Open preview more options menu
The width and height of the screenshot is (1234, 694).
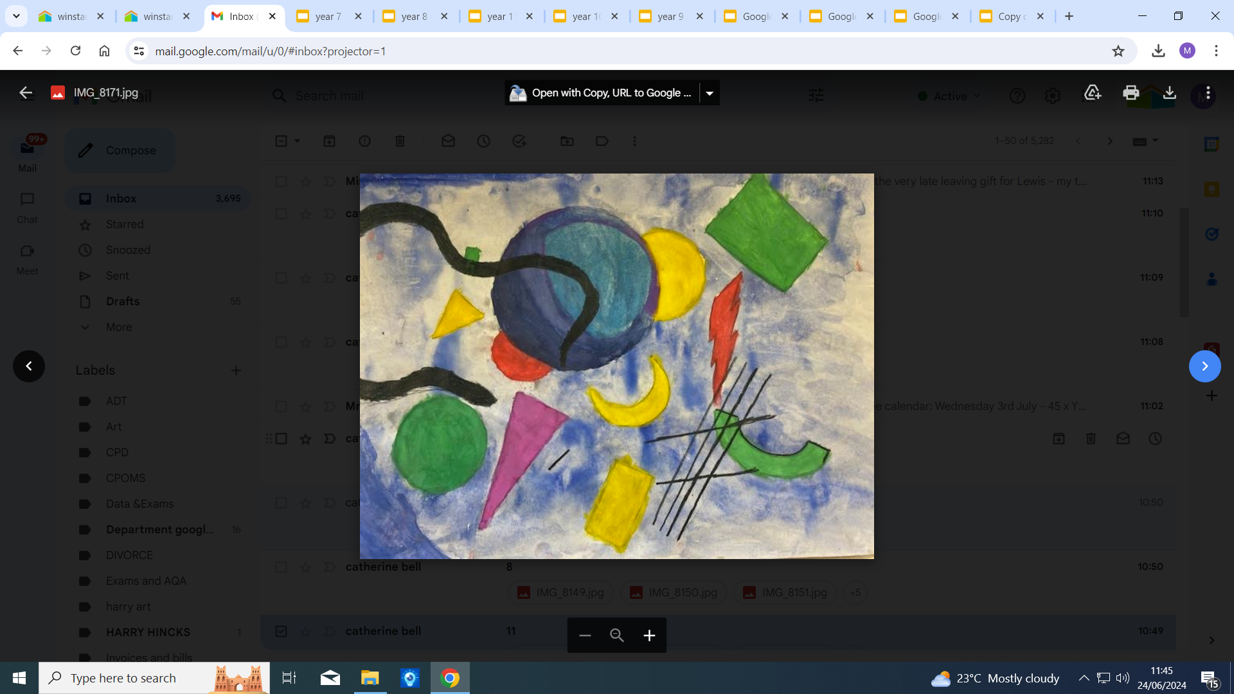click(x=1208, y=93)
